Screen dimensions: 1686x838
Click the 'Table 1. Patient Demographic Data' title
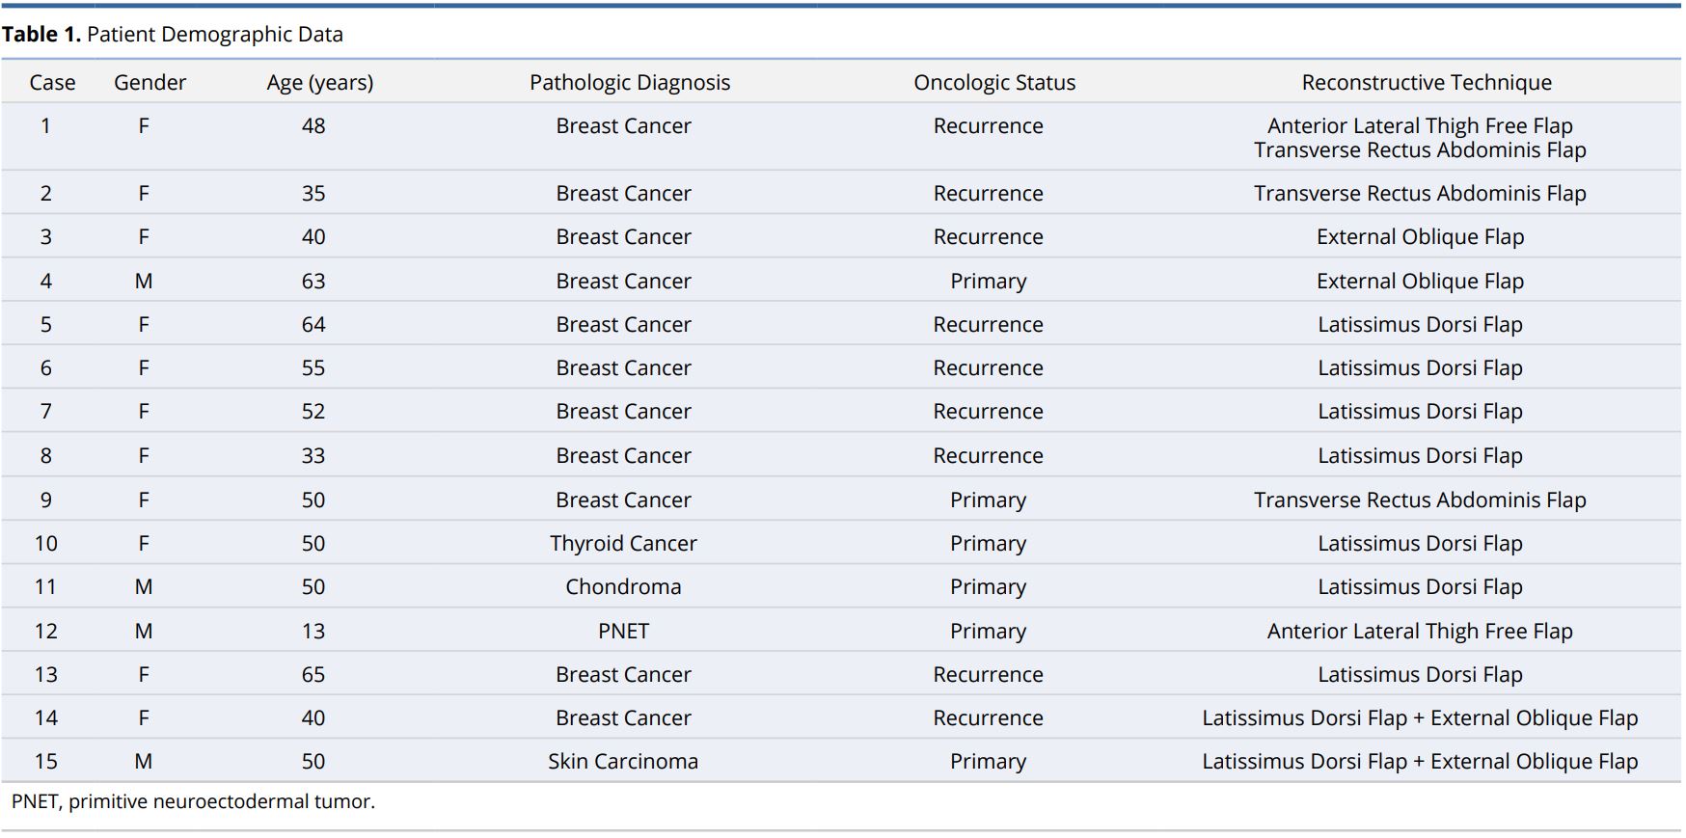click(x=173, y=35)
